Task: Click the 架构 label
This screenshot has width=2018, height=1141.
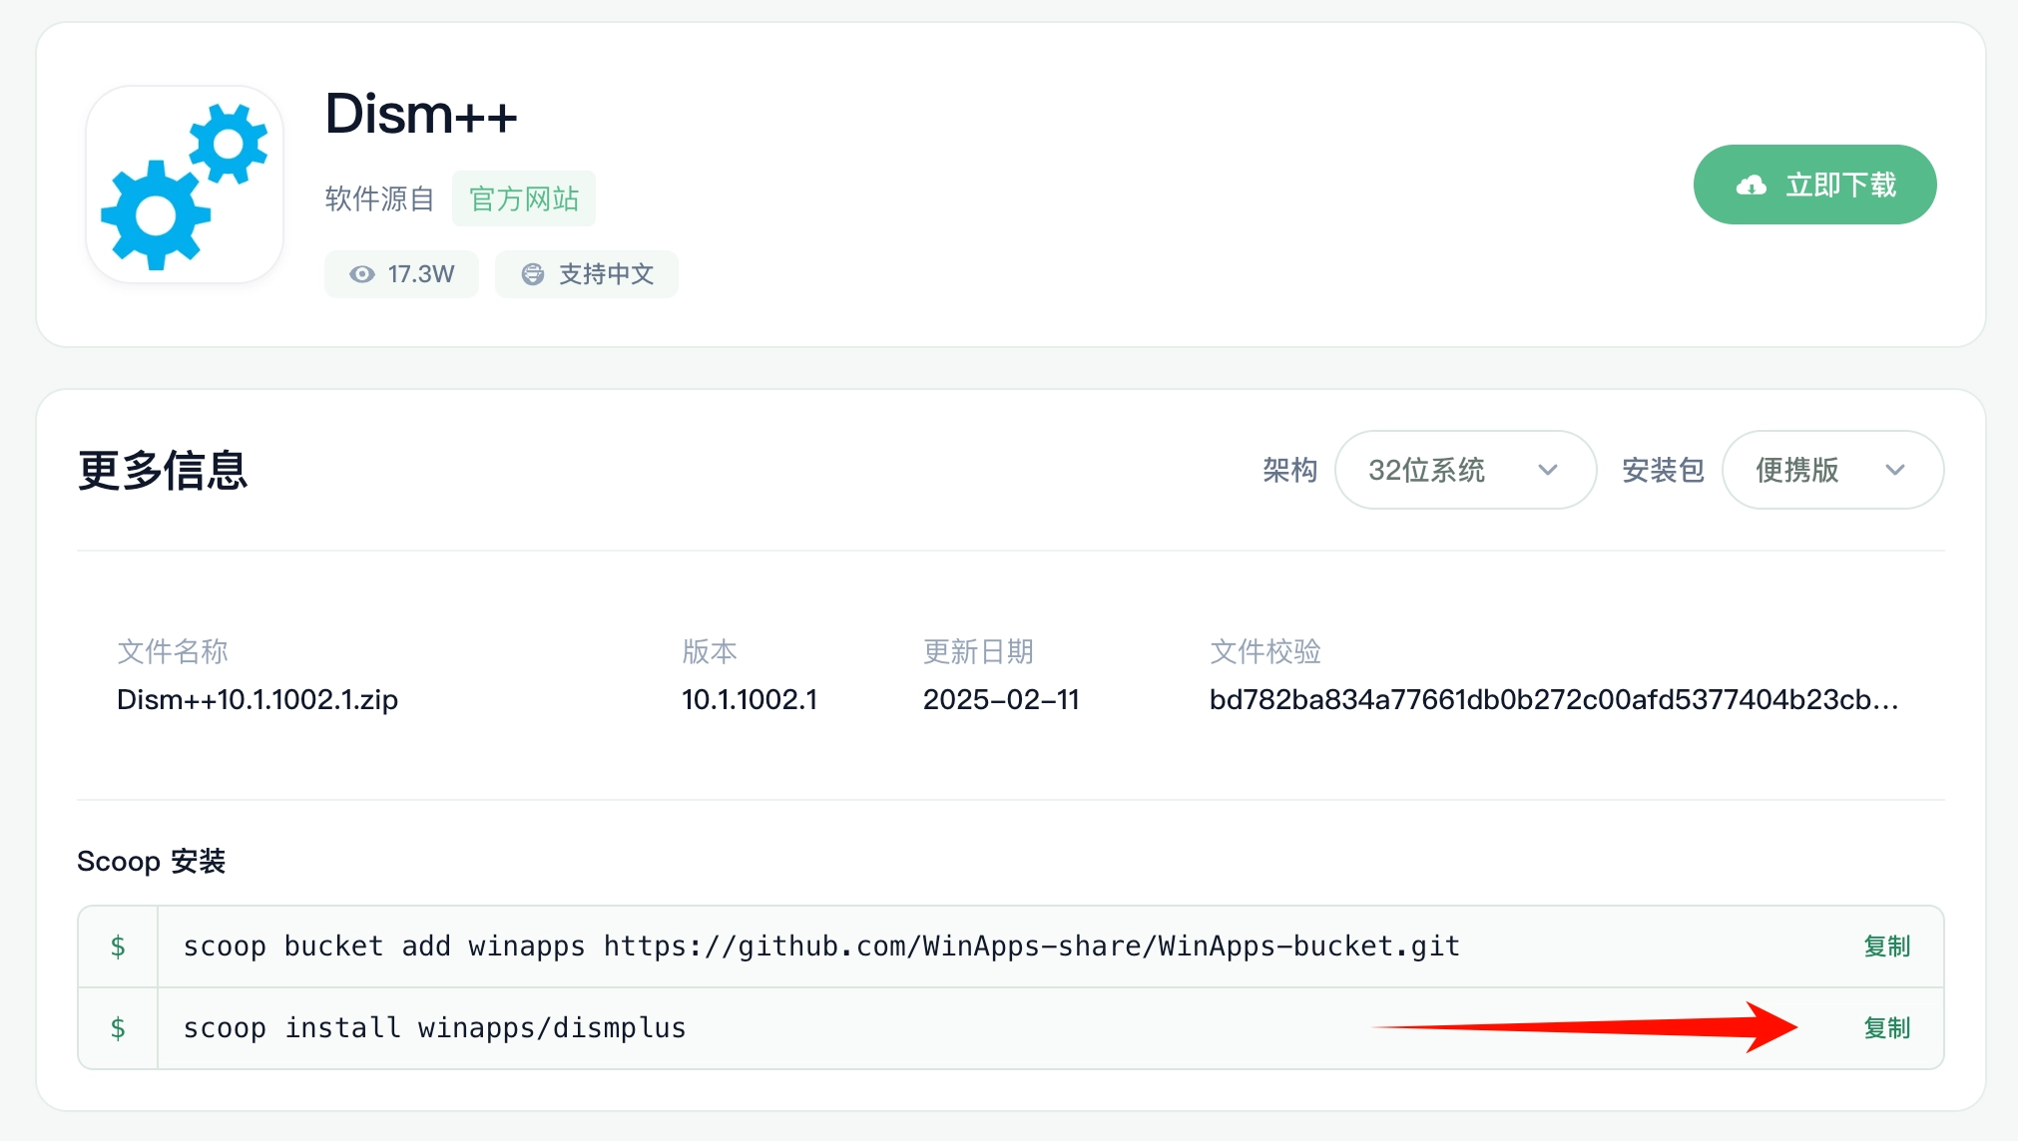Action: point(1289,470)
